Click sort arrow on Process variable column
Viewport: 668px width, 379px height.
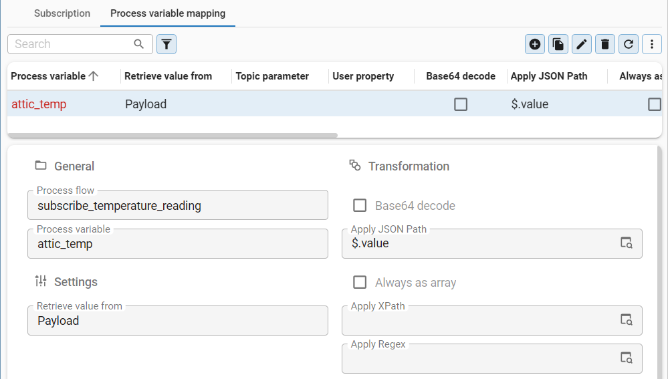coord(94,76)
